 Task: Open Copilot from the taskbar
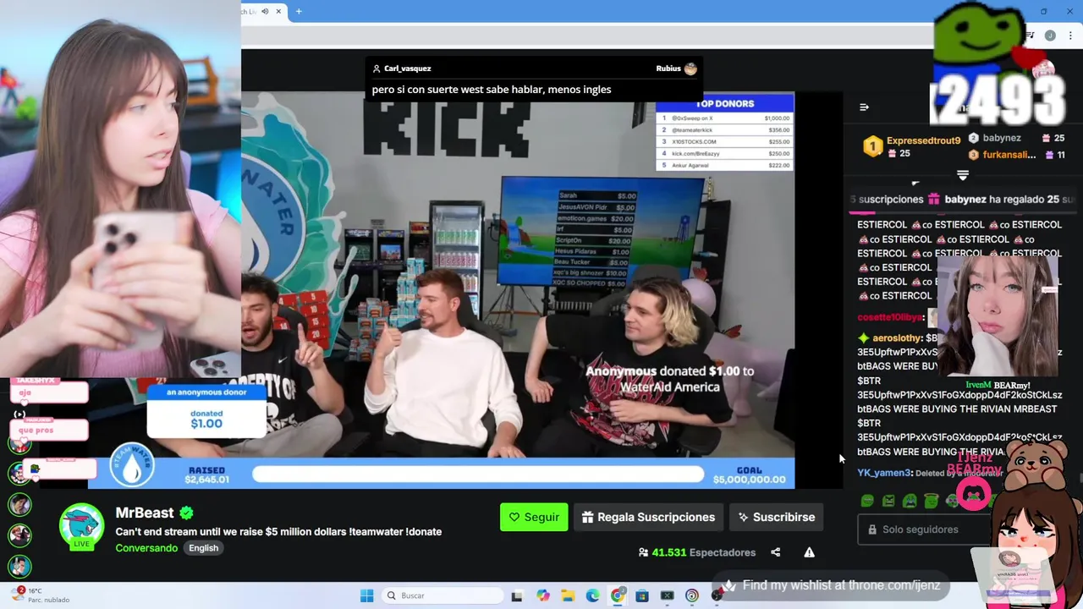(x=542, y=595)
